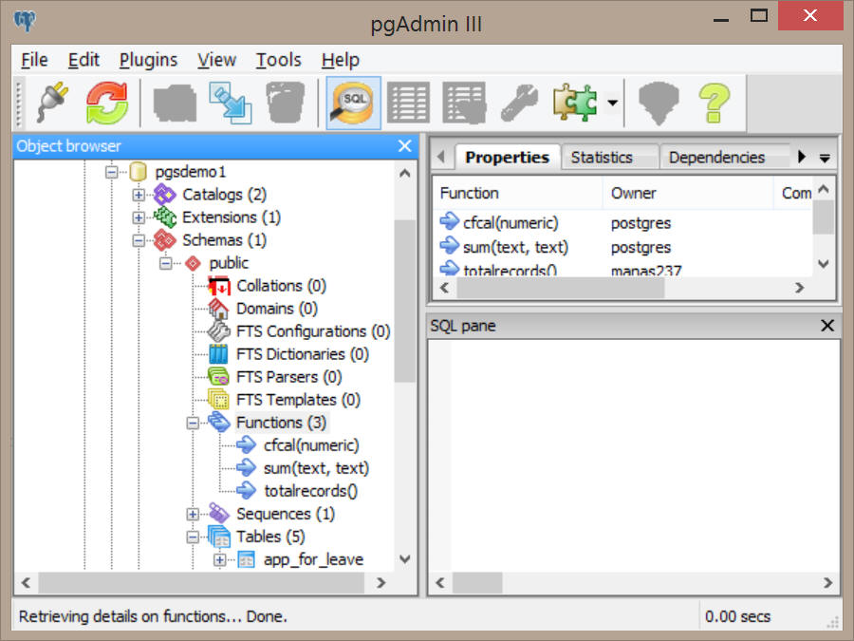Collapse the public schema node
This screenshot has height=641, width=854.
coord(165,263)
